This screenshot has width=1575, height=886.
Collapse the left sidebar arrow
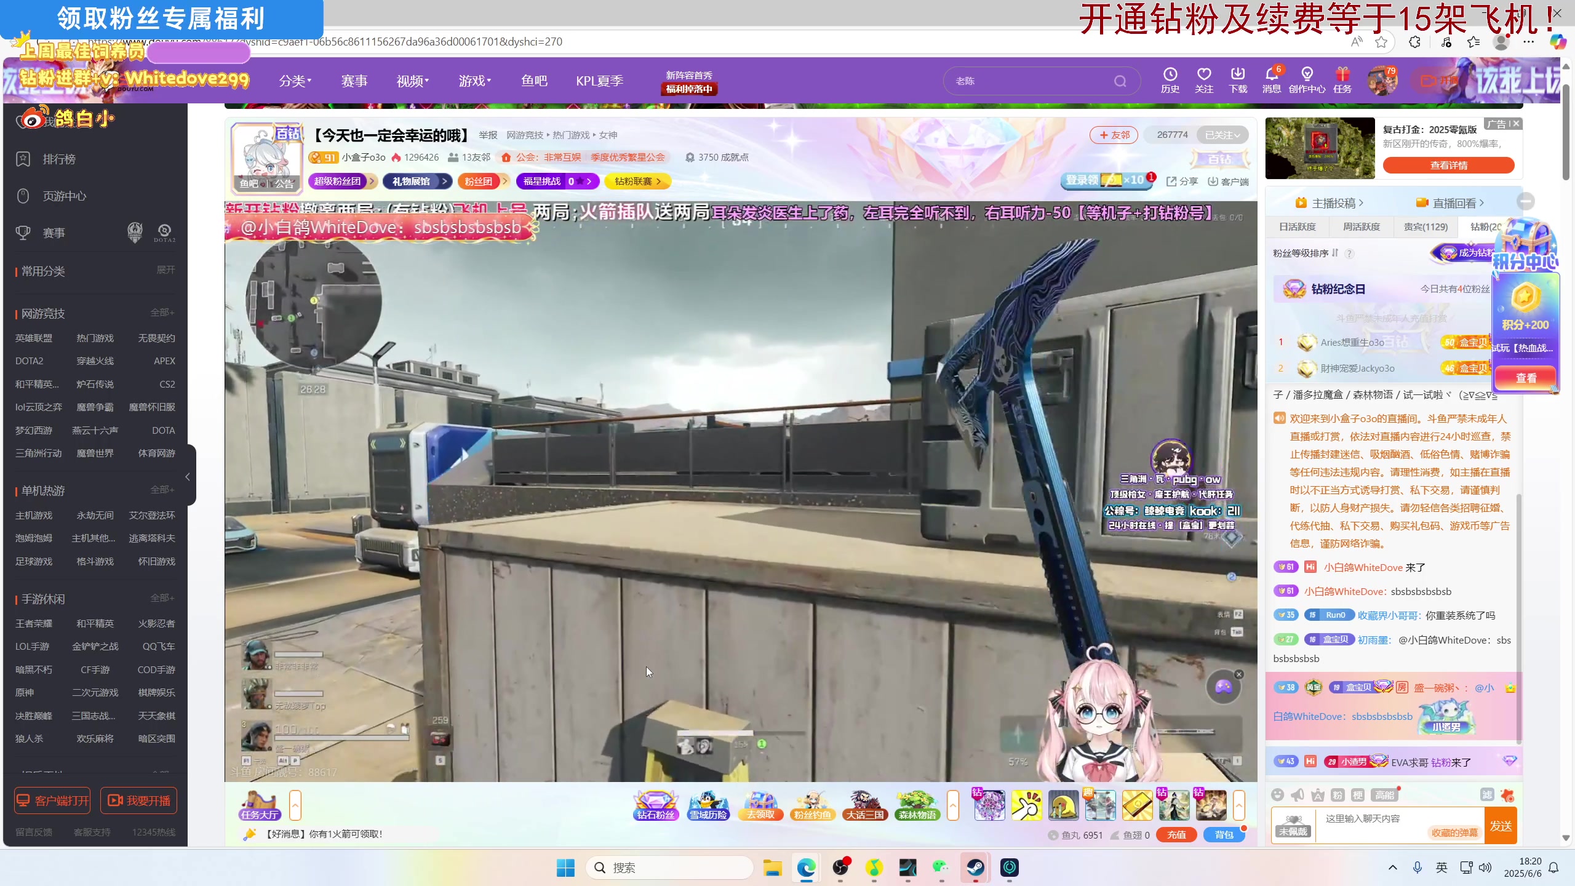coord(189,476)
